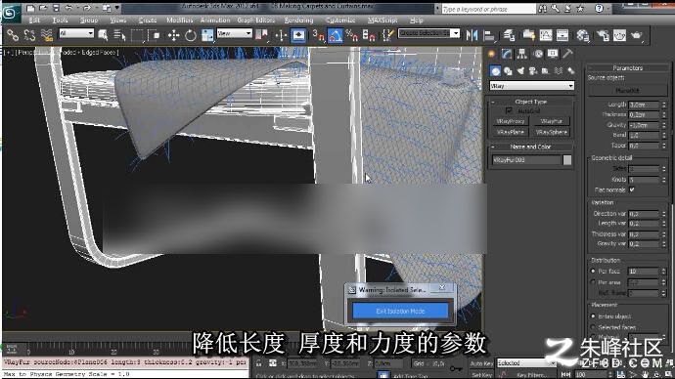
Task: Click the Render teapot icon
Action: 636,35
